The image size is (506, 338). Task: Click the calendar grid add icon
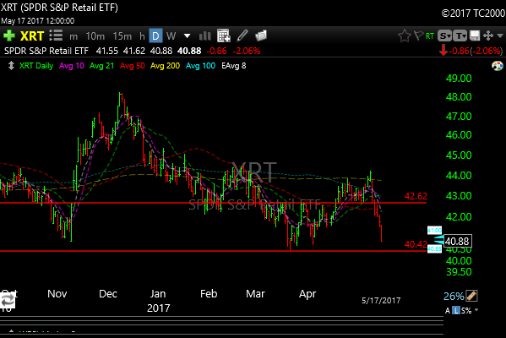coord(223,35)
